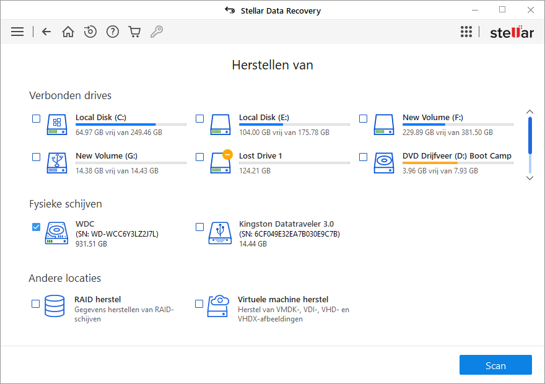The width and height of the screenshot is (545, 384).
Task: Click the activation key icon
Action: 157,32
